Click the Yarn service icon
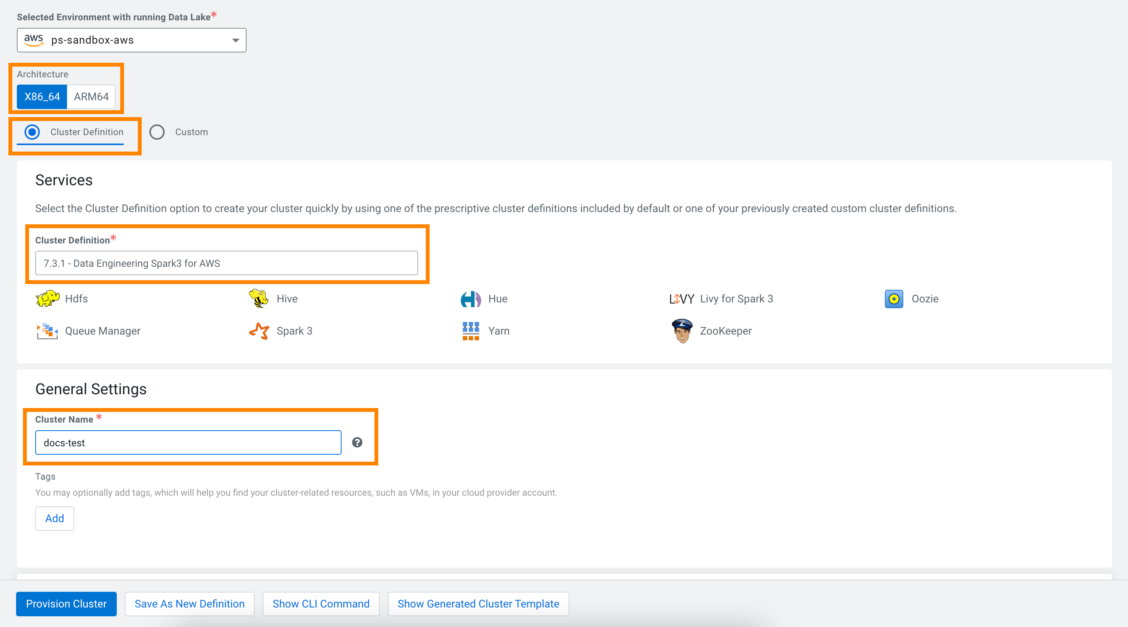Viewport: 1128px width, 627px height. (470, 331)
